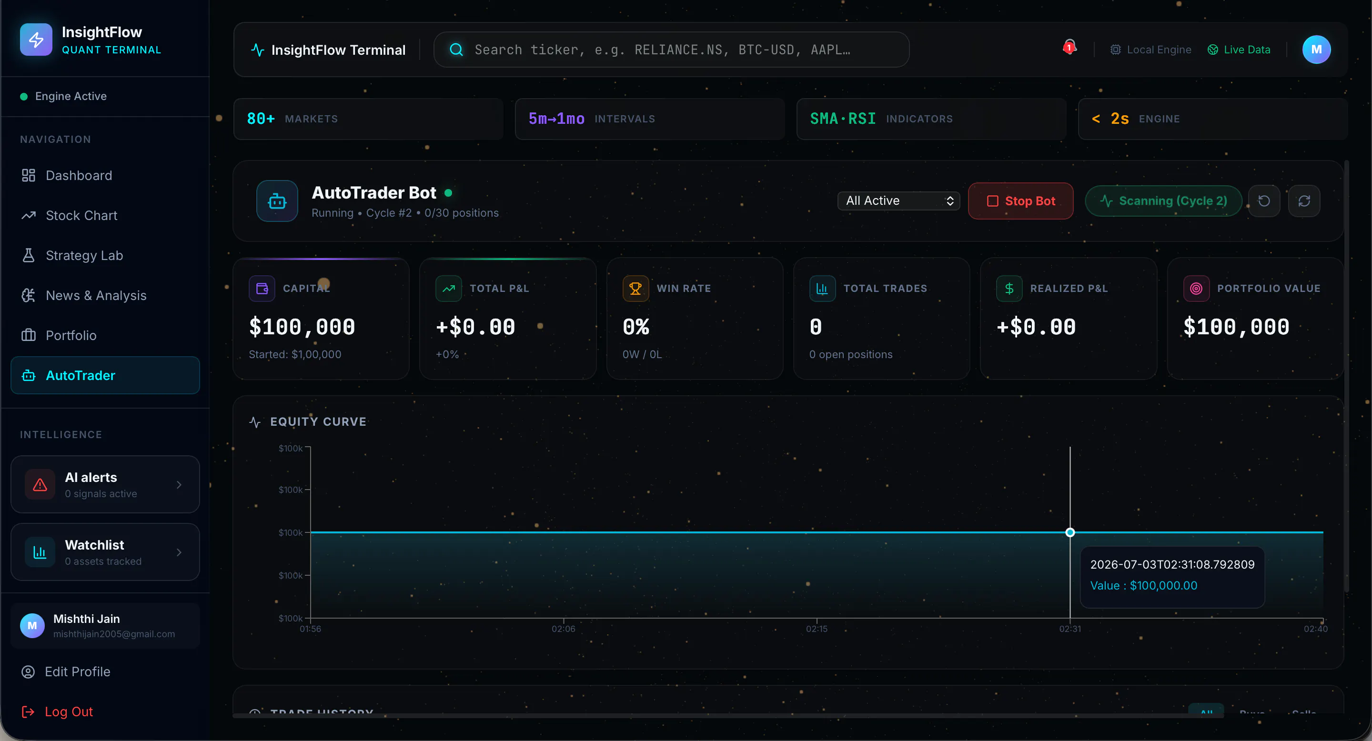1372x741 pixels.
Task: Click the search magnifier icon
Action: tap(456, 50)
